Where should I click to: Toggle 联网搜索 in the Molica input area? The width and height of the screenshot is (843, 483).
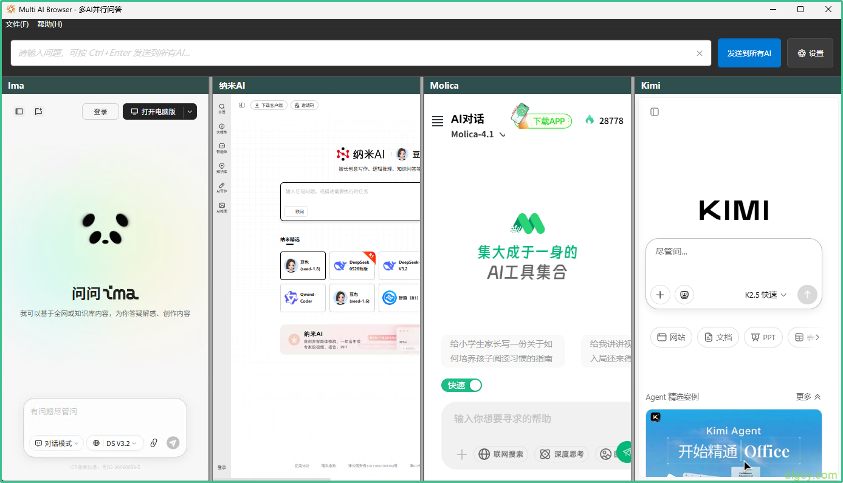tap(501, 454)
